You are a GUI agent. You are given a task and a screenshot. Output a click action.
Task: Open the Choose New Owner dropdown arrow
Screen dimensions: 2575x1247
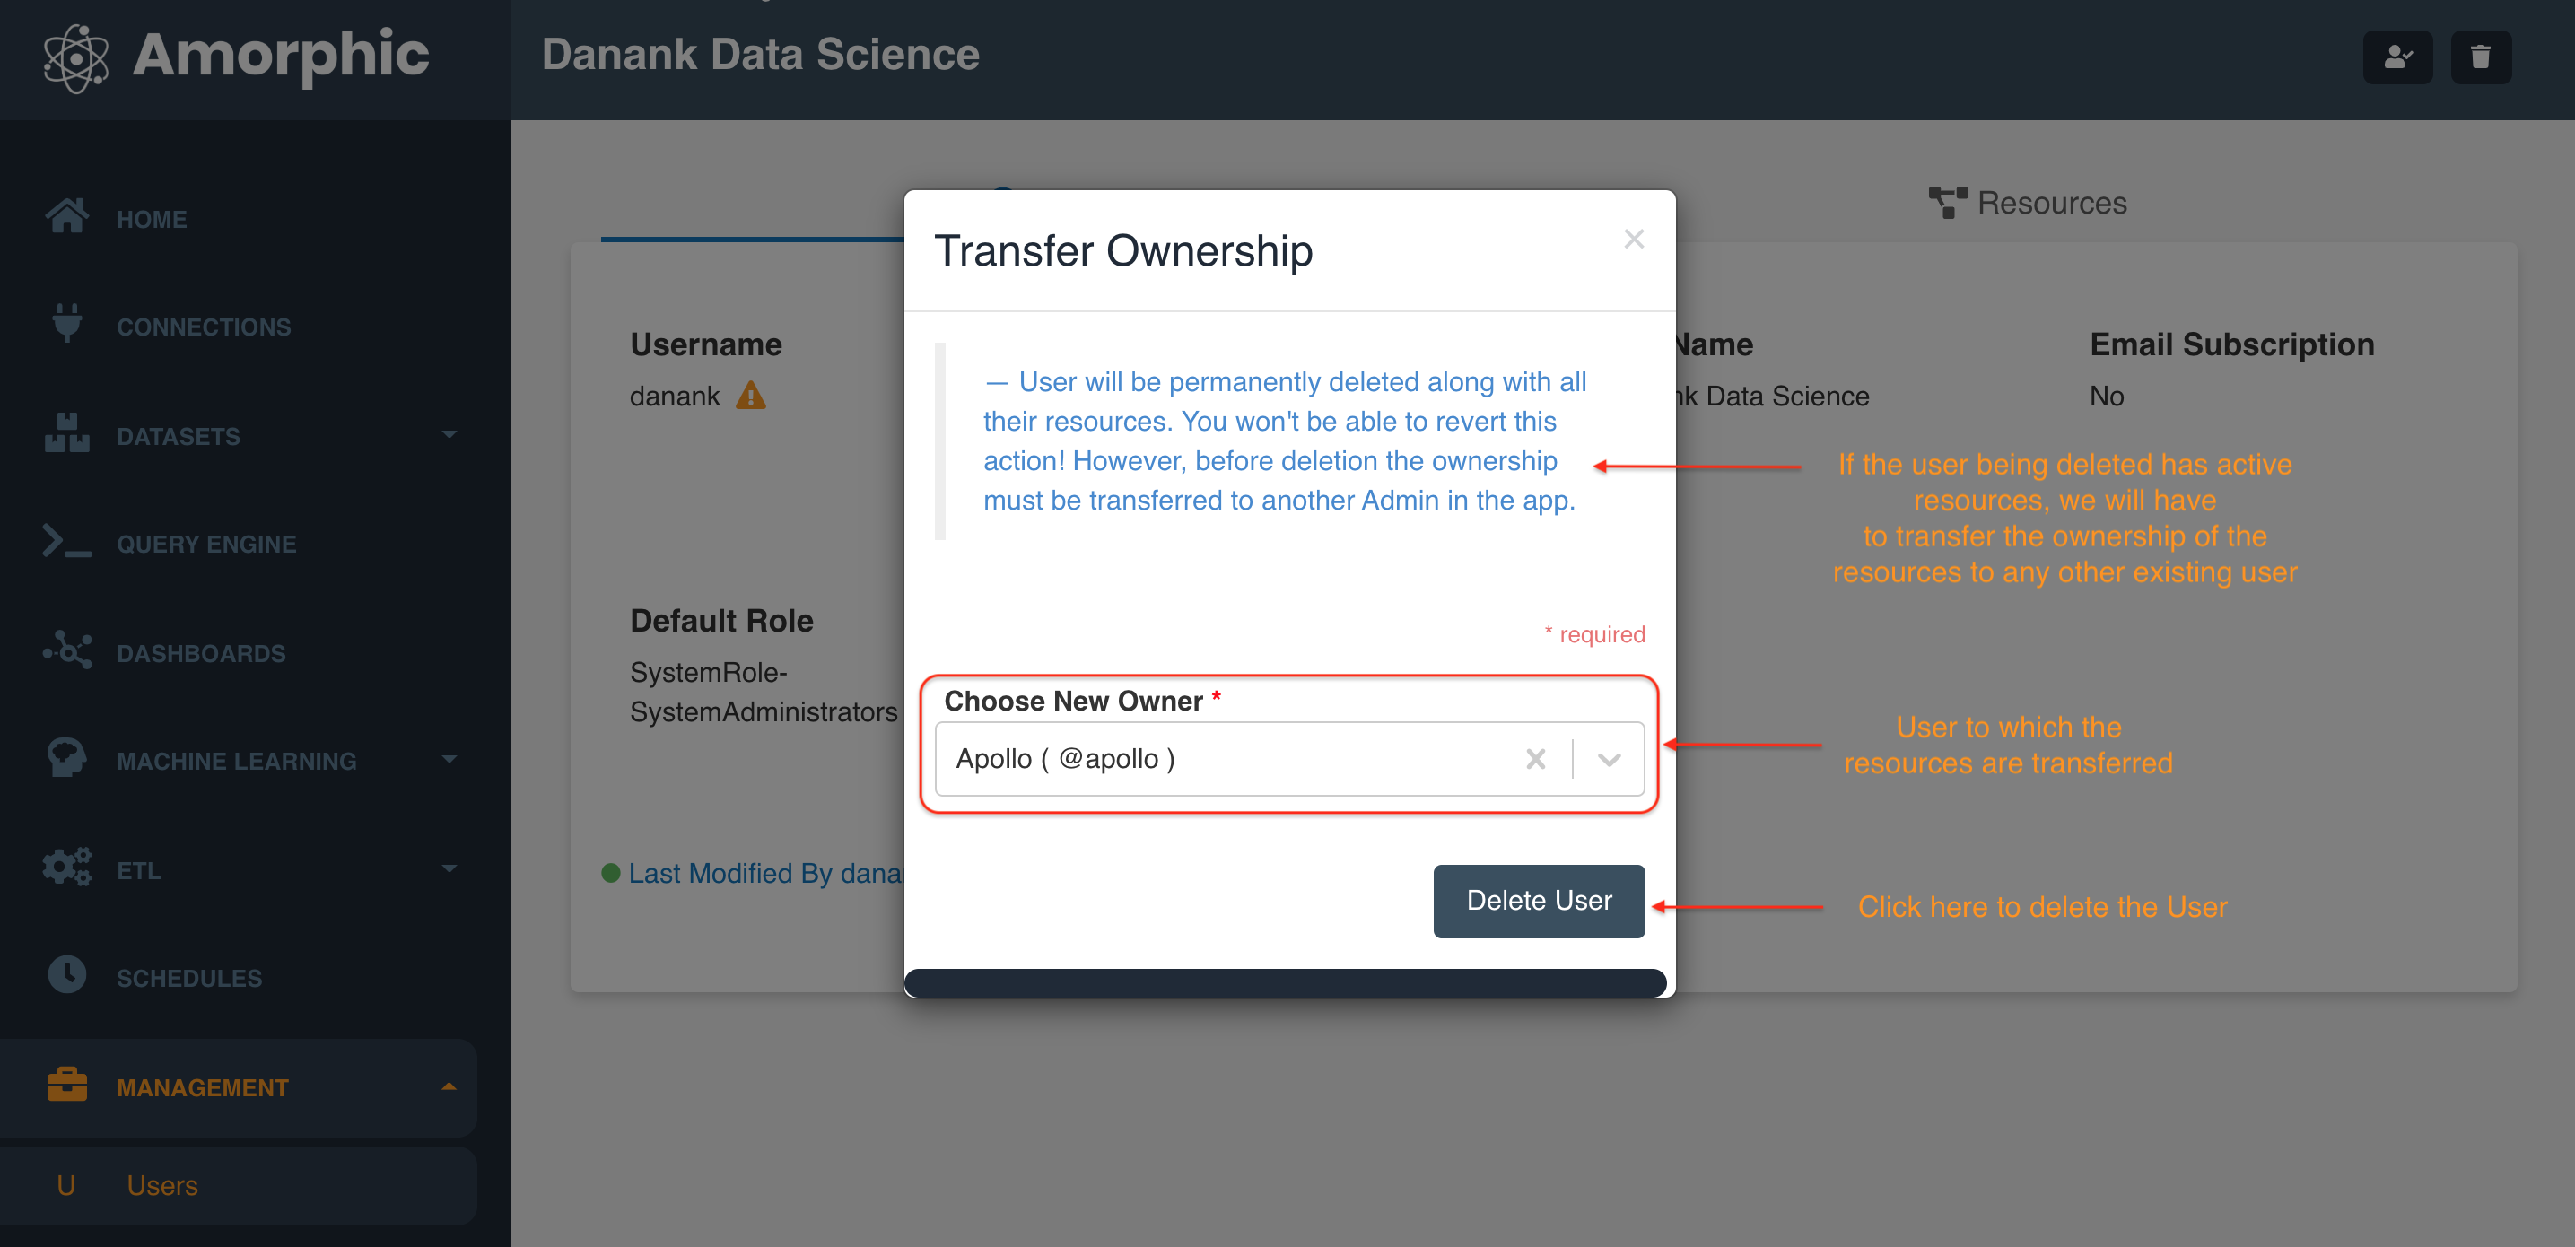pos(1609,759)
